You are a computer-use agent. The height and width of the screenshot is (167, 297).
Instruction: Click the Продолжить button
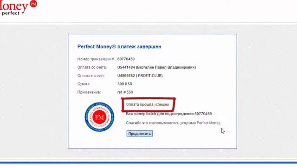pyautogui.click(x=140, y=134)
